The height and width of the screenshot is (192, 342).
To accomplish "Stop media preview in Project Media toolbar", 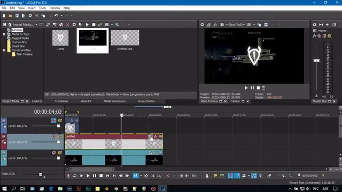I will click(94, 25).
